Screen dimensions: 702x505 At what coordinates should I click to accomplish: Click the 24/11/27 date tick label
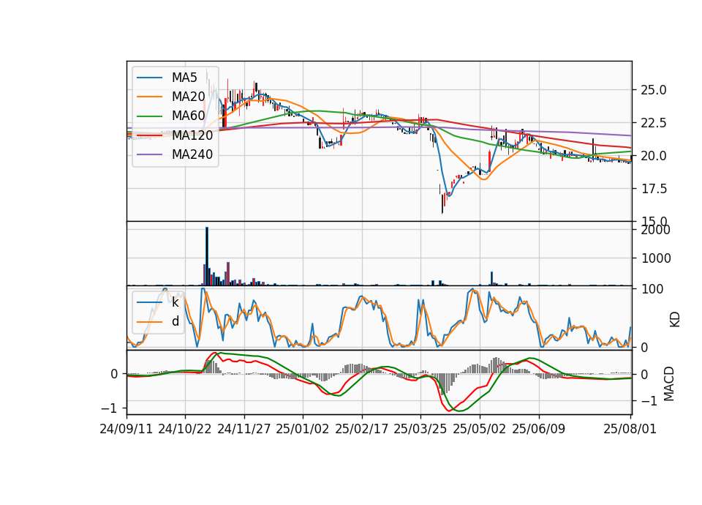[x=244, y=429]
